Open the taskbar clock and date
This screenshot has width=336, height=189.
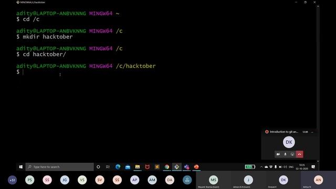302,167
